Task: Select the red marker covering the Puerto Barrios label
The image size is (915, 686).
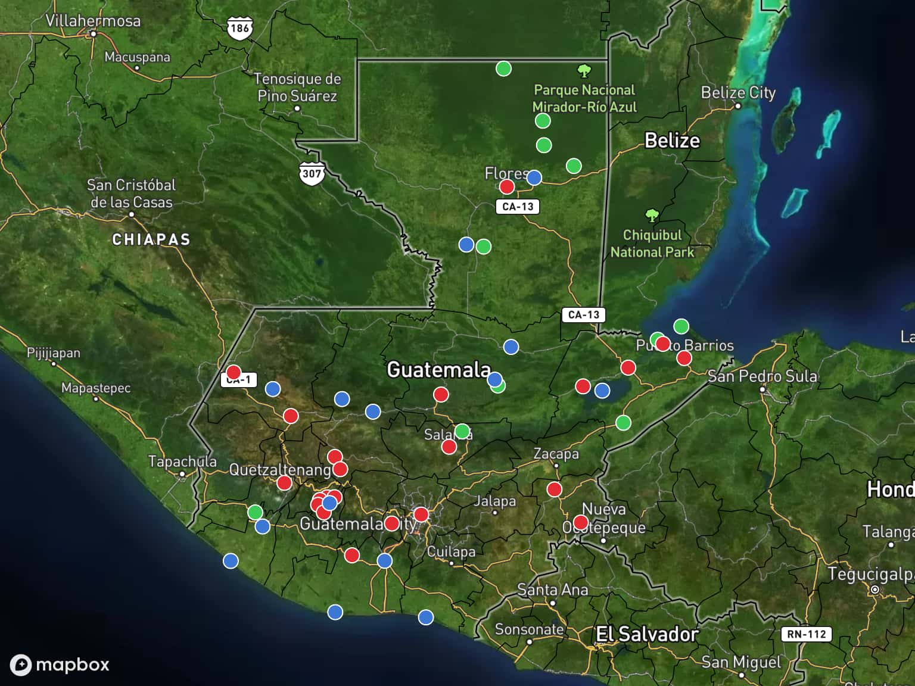Action: coord(662,344)
